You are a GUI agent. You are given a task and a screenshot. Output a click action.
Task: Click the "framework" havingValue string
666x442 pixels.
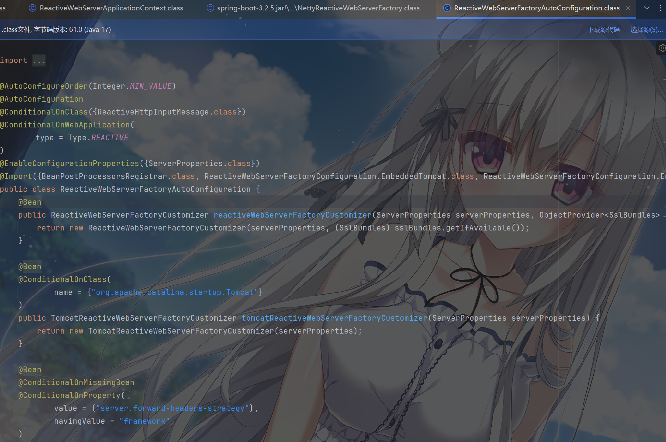coord(145,421)
